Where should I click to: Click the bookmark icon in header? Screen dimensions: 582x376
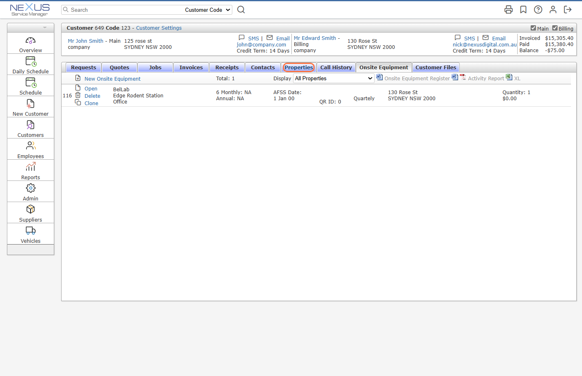point(523,9)
